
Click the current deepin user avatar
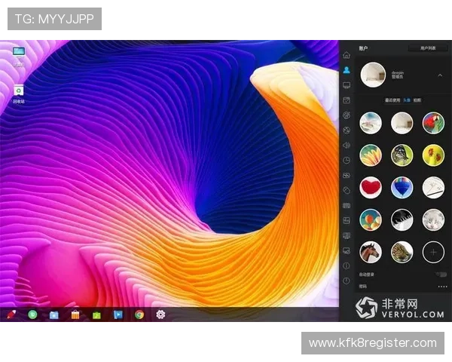tap(373, 75)
